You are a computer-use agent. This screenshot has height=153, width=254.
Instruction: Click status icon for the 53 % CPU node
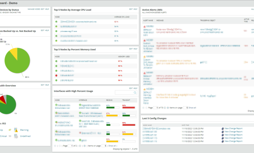(x=56, y=31)
